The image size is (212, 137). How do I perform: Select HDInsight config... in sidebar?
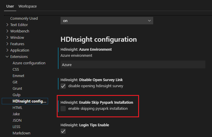point(25,101)
